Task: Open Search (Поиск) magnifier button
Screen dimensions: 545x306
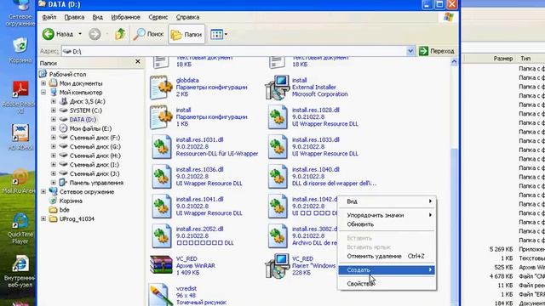Action: click(x=149, y=34)
